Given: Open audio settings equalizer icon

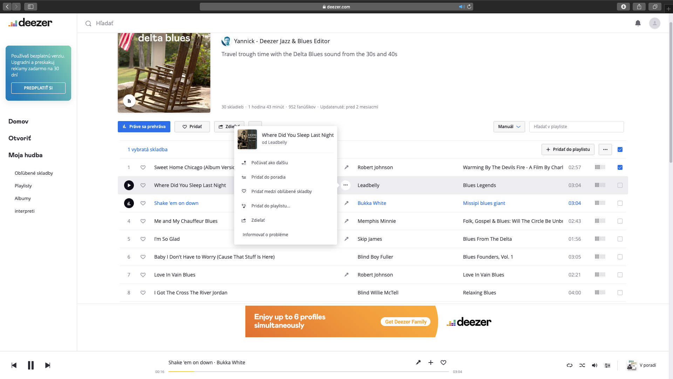Looking at the screenshot, I should (607, 365).
